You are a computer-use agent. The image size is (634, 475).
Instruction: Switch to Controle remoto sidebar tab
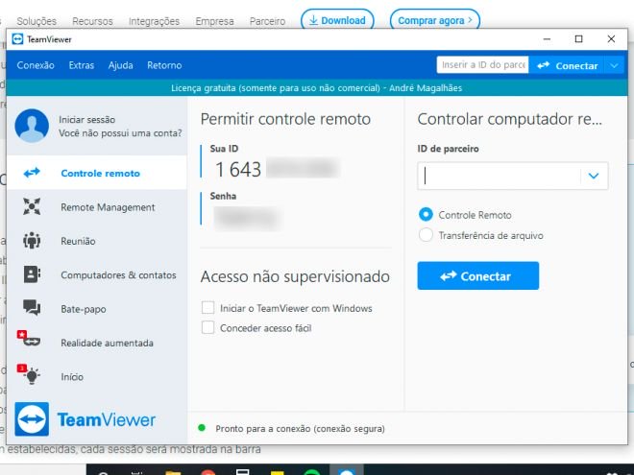97,173
